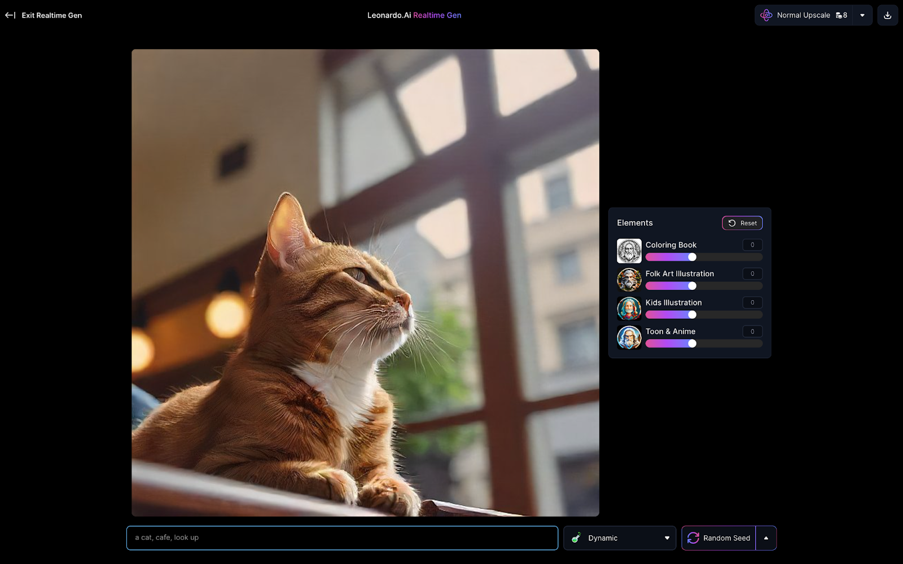This screenshot has width=903, height=564.
Task: Reset the Elements sliders
Action: 742,223
